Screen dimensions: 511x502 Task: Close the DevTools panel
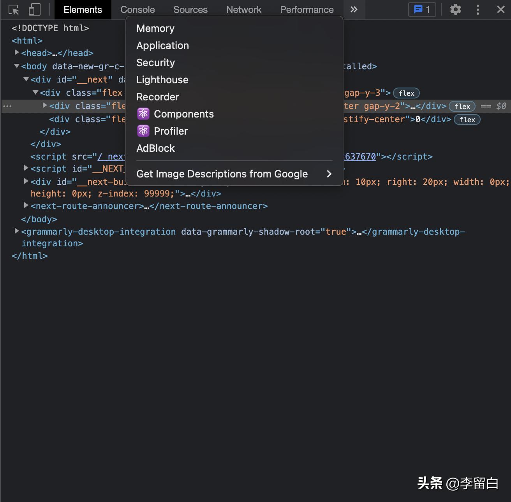pyautogui.click(x=501, y=10)
